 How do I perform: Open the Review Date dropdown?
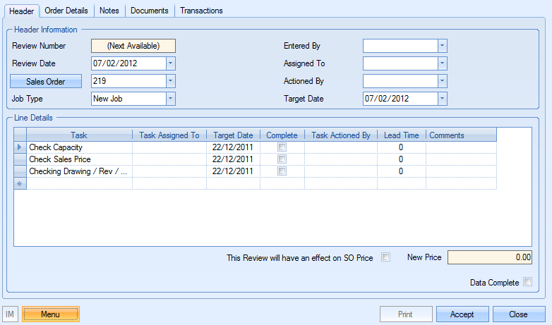(x=170, y=63)
